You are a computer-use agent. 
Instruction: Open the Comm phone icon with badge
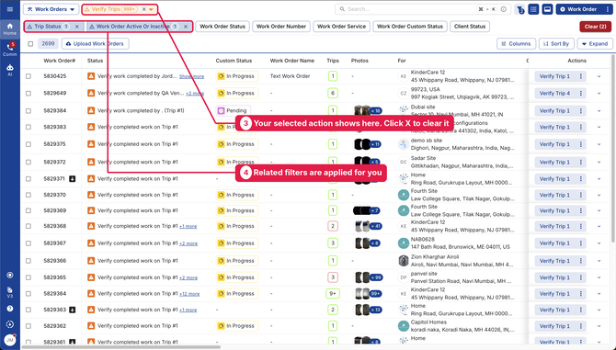click(x=10, y=50)
